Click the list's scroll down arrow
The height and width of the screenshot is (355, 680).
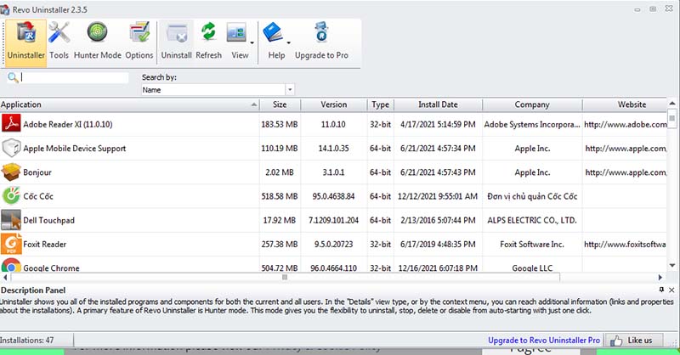point(672,265)
